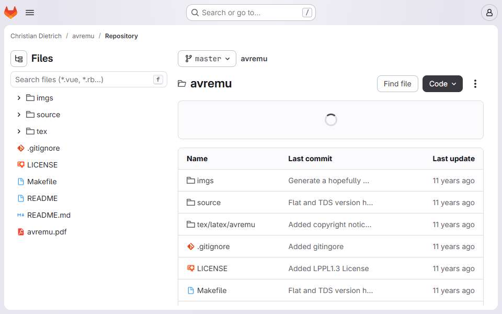Screen dimensions: 502x314
Task: Select Makefile in the file tree
Action: click(42, 182)
